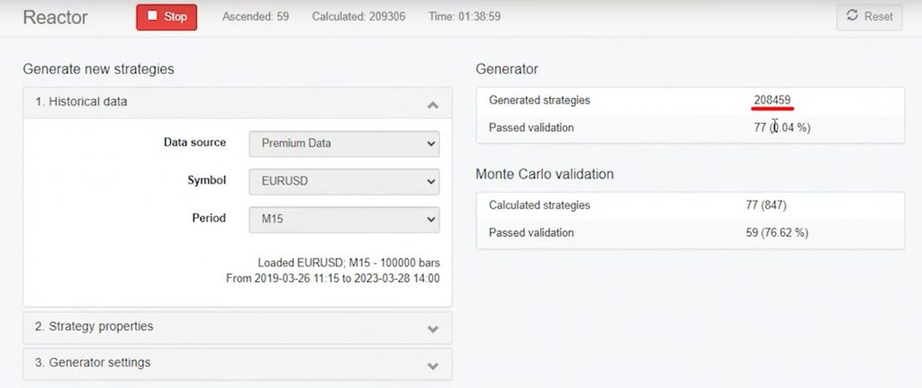Open the Symbol EURUSD dropdown
The image size is (922, 388).
pos(344,182)
